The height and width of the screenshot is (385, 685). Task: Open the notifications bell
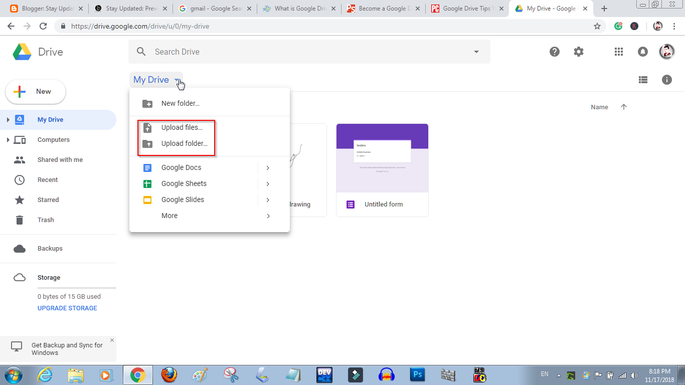[642, 51]
